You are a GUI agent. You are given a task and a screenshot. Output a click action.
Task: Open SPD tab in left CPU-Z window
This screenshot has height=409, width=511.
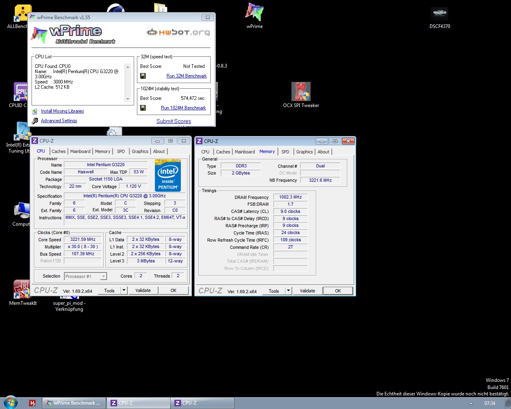pyautogui.click(x=121, y=151)
